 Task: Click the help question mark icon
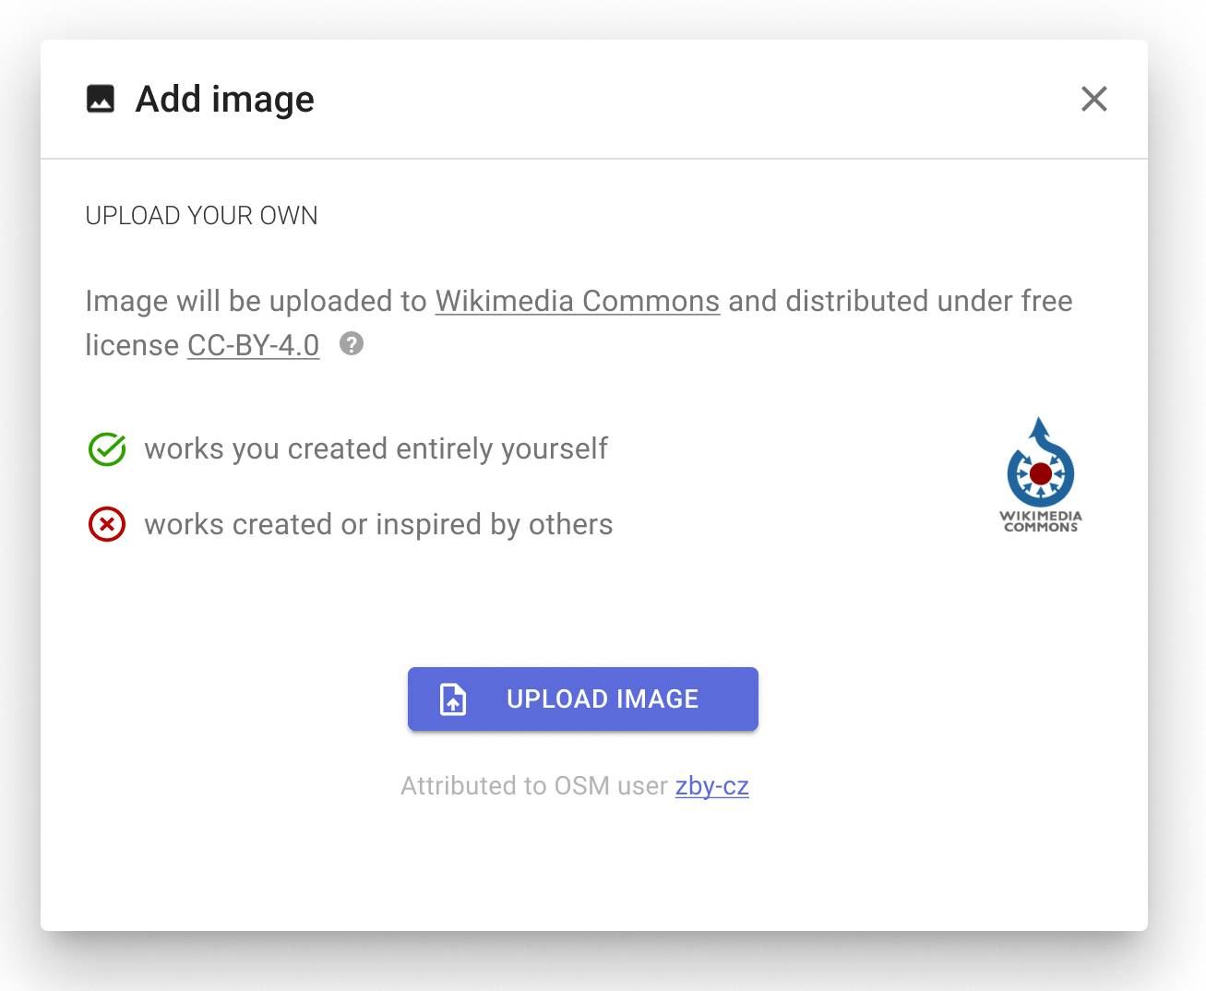tap(352, 344)
